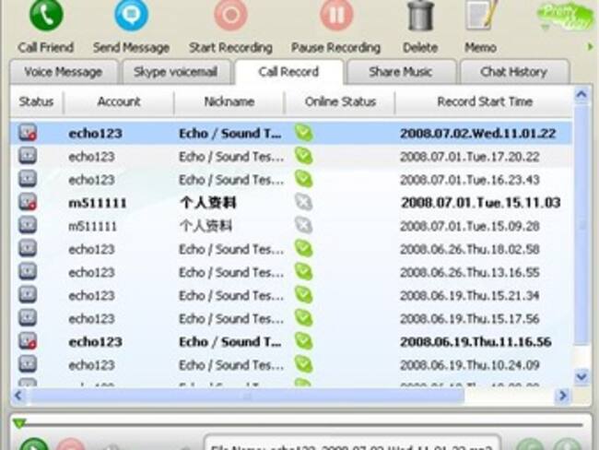Image resolution: width=599 pixels, height=450 pixels.
Task: Sort records by the Account column header
Action: pyautogui.click(x=118, y=101)
